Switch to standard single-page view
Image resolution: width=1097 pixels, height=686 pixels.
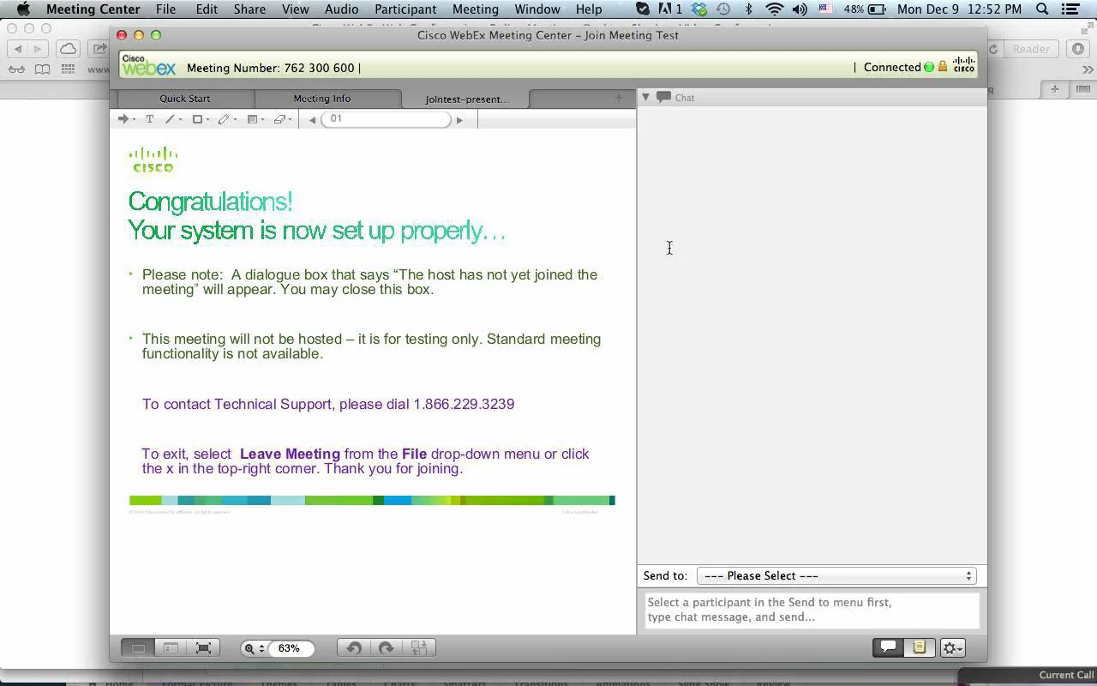[137, 648]
